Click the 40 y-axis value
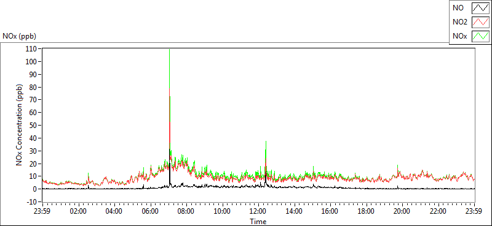Image resolution: width=492 pixels, height=226 pixels. (x=34, y=138)
